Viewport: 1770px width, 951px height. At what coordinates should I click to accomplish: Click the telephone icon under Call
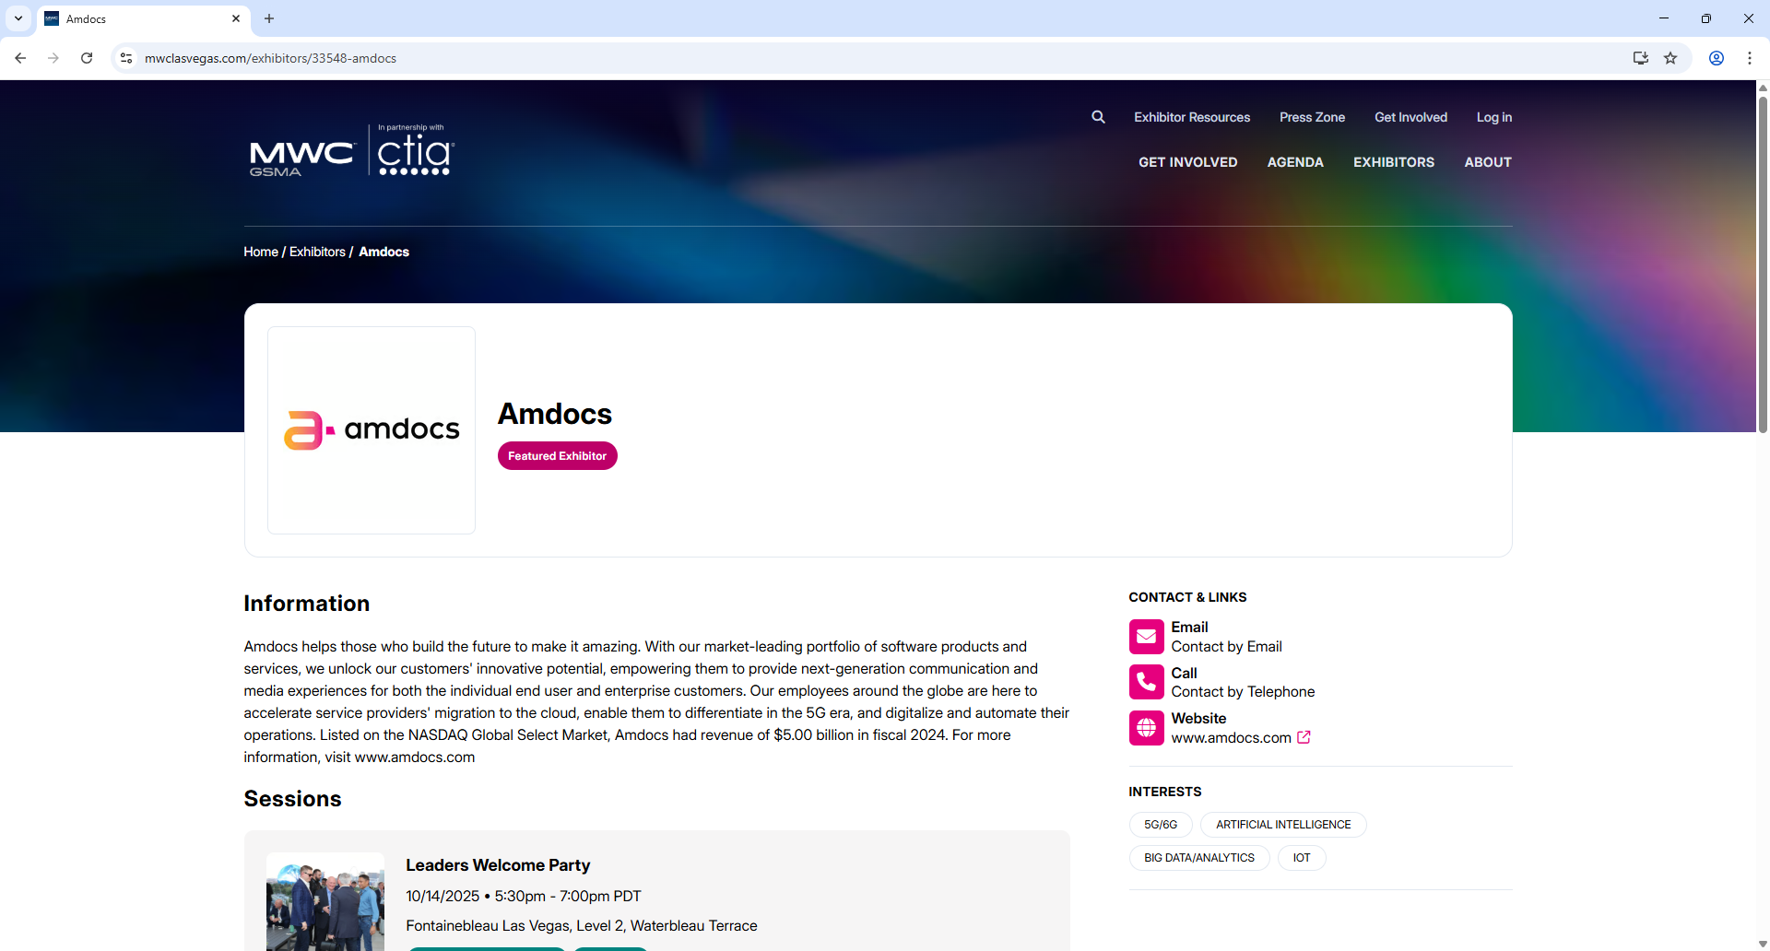pos(1146,682)
